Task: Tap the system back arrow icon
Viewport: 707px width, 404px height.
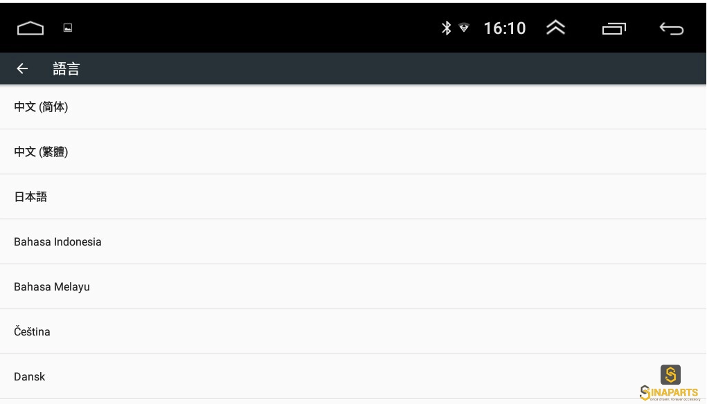Action: pos(672,29)
